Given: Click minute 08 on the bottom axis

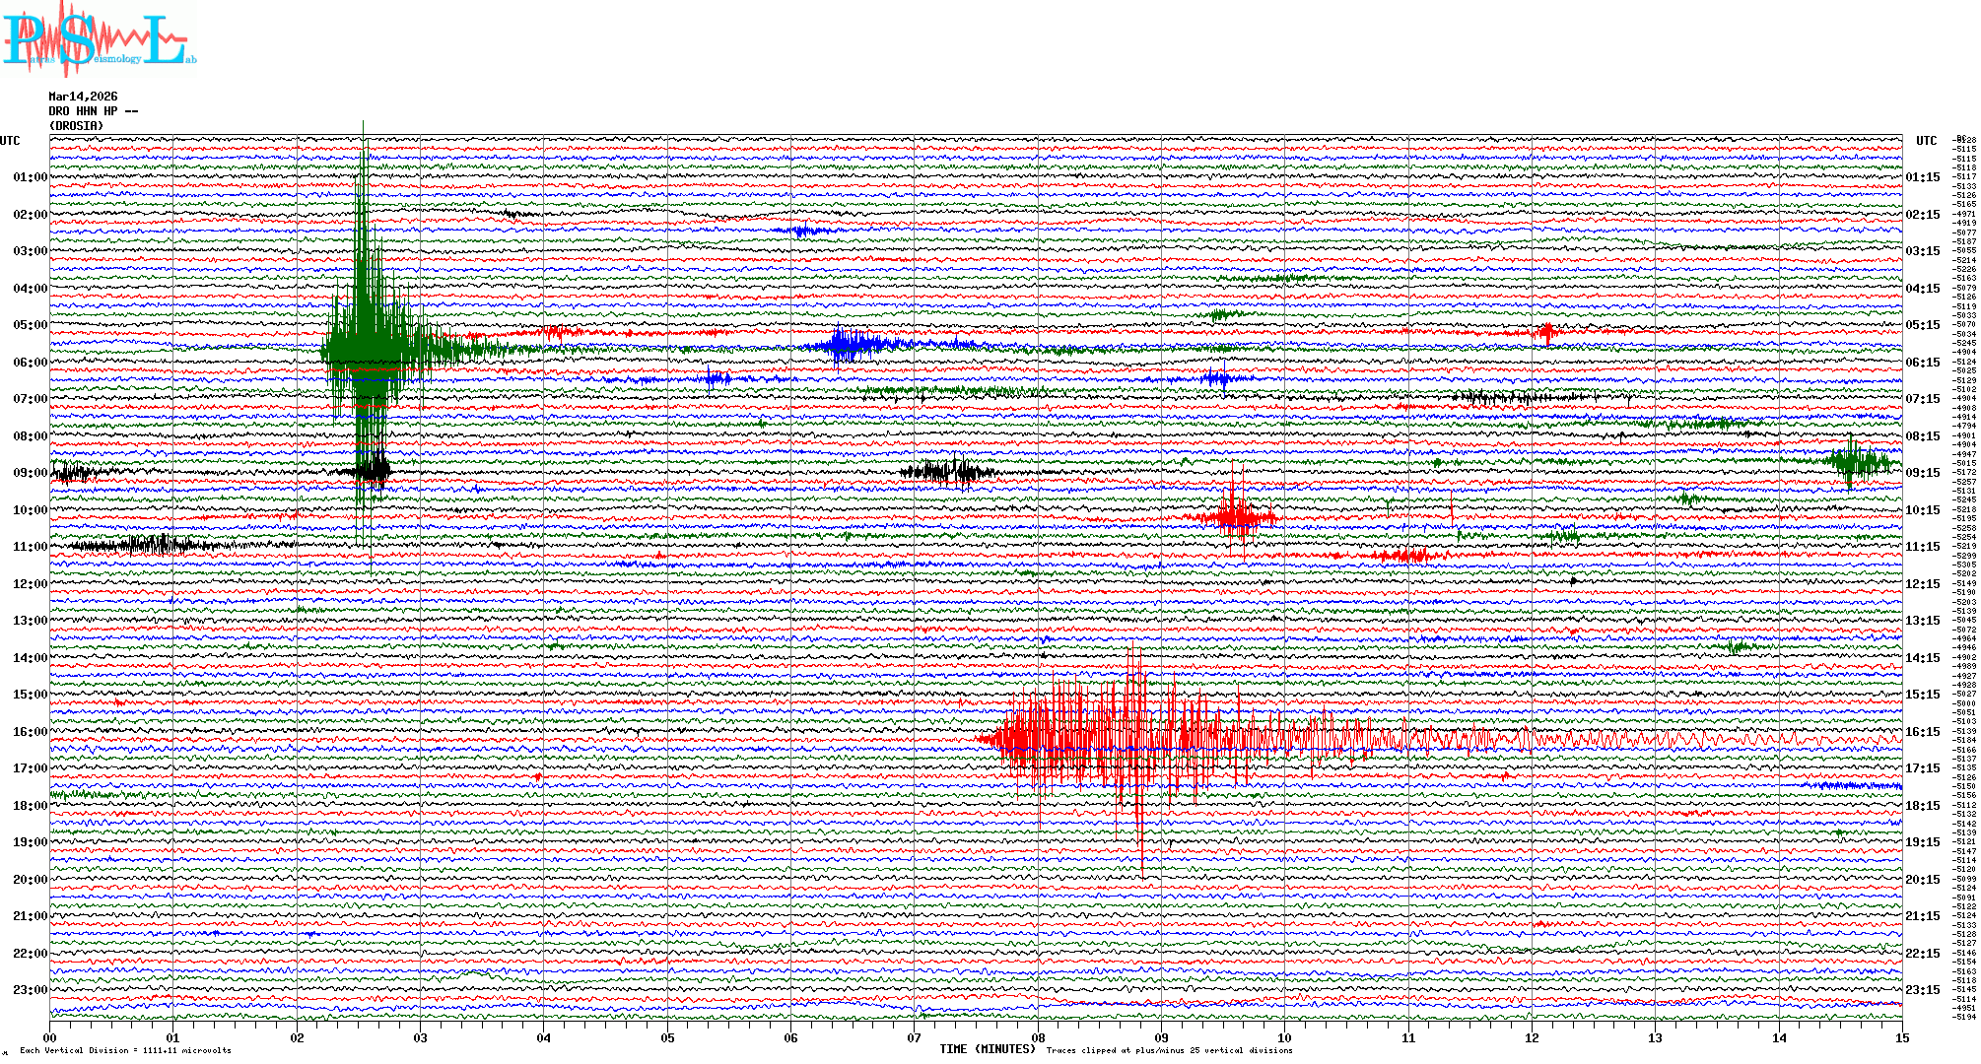Looking at the screenshot, I should point(1038,1037).
